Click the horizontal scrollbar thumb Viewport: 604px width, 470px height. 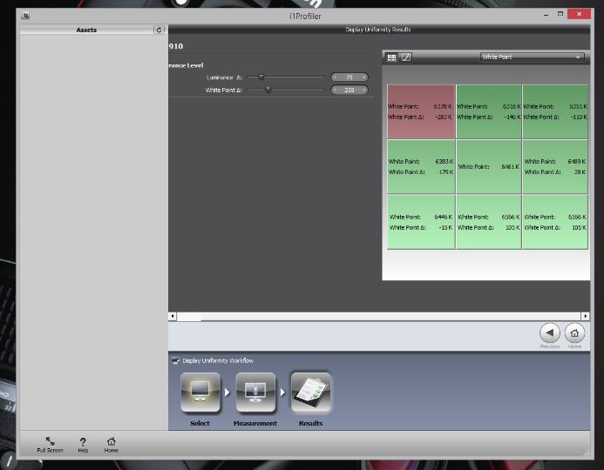(189, 316)
